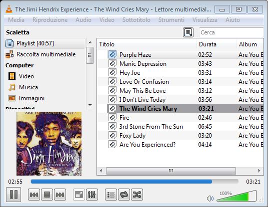
Task: Open the Strumenti menu
Action: [x=171, y=20]
